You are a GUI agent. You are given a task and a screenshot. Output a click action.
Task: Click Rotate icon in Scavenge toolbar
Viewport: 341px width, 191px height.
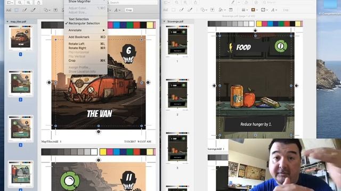[246, 3]
